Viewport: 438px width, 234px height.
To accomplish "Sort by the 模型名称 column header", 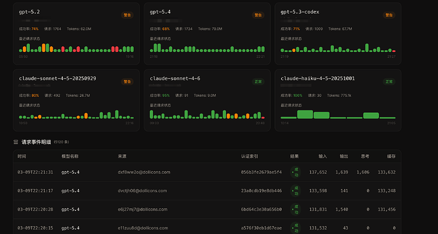I will (70, 157).
